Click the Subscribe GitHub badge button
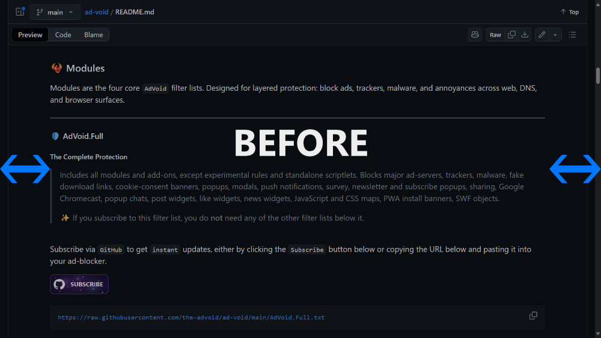This screenshot has width=601, height=338. pos(79,284)
